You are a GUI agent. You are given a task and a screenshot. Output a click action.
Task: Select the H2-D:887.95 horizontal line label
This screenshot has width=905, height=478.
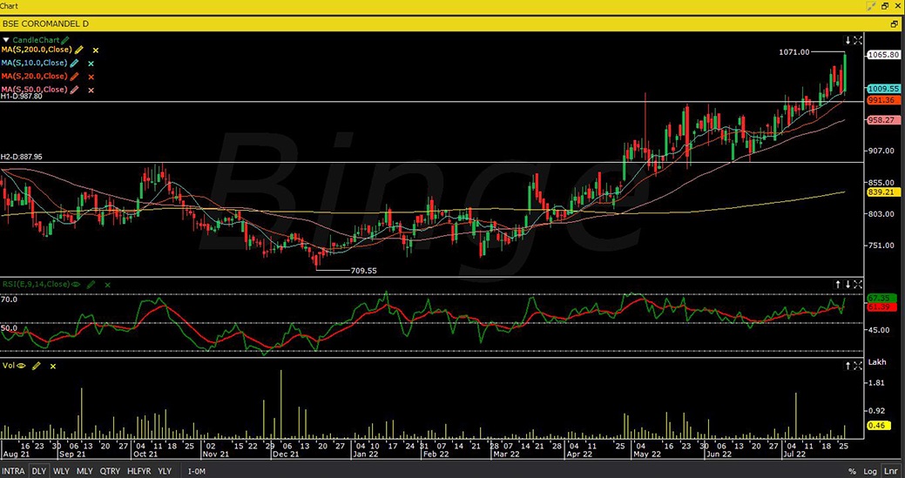22,157
